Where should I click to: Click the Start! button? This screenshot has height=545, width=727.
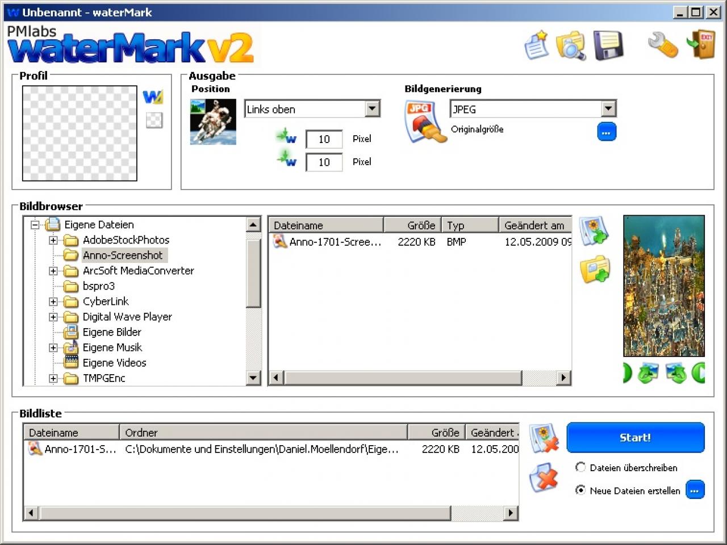point(636,438)
